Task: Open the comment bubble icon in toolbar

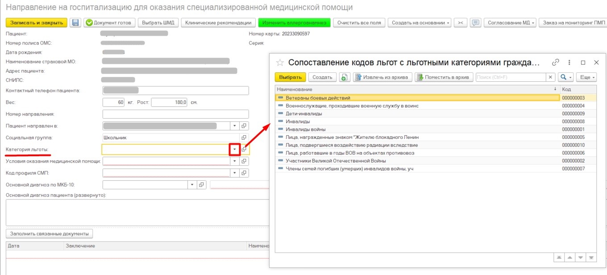Action: click(x=476, y=23)
